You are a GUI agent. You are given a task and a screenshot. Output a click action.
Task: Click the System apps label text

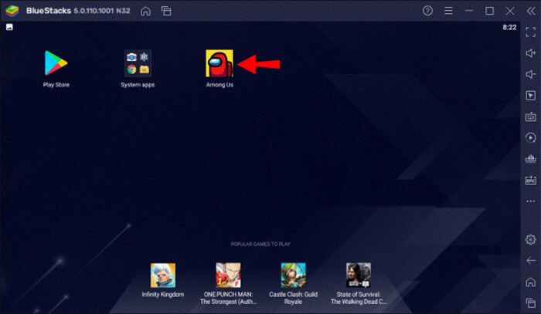pyautogui.click(x=138, y=85)
